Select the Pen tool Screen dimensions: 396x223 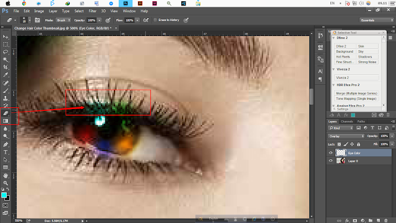pyautogui.click(x=6, y=144)
